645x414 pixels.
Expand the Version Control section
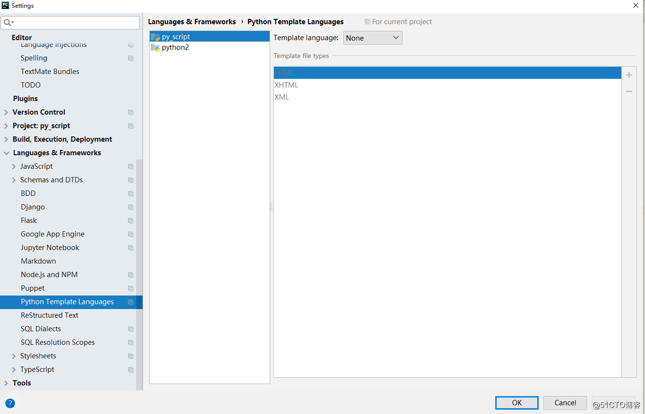pos(6,112)
